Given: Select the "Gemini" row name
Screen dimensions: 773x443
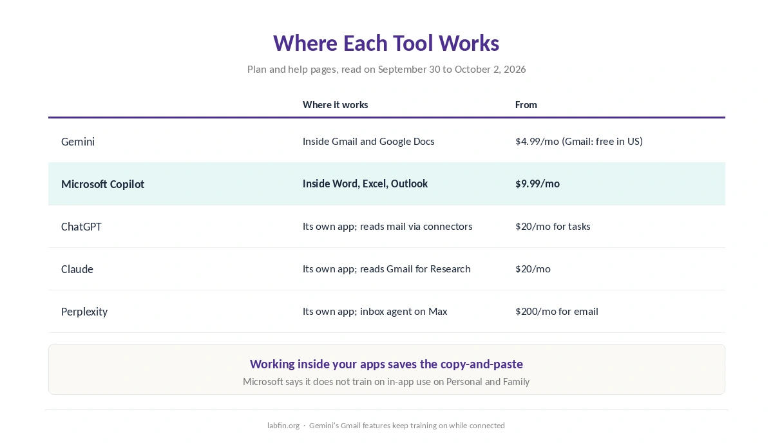Looking at the screenshot, I should 78,142.
